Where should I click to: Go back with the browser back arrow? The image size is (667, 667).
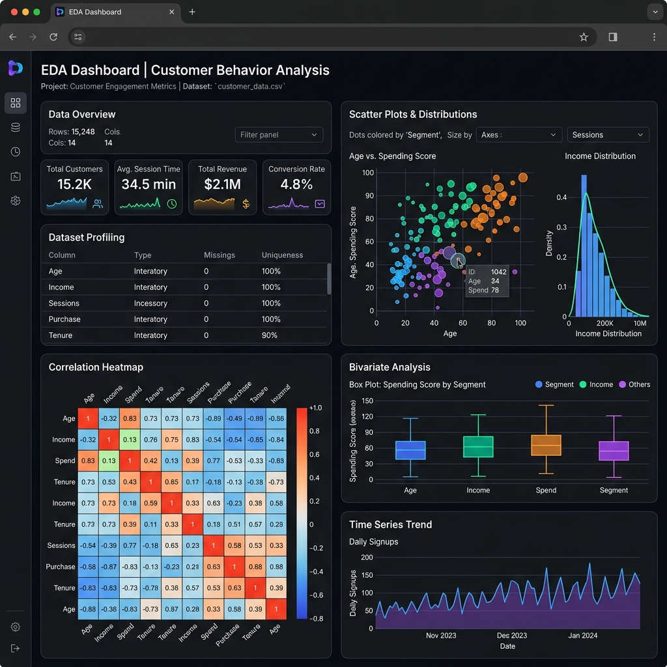pyautogui.click(x=13, y=37)
